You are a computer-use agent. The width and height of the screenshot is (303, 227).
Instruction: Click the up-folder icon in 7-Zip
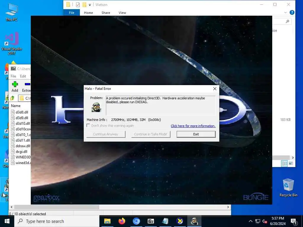pyautogui.click(x=12, y=98)
